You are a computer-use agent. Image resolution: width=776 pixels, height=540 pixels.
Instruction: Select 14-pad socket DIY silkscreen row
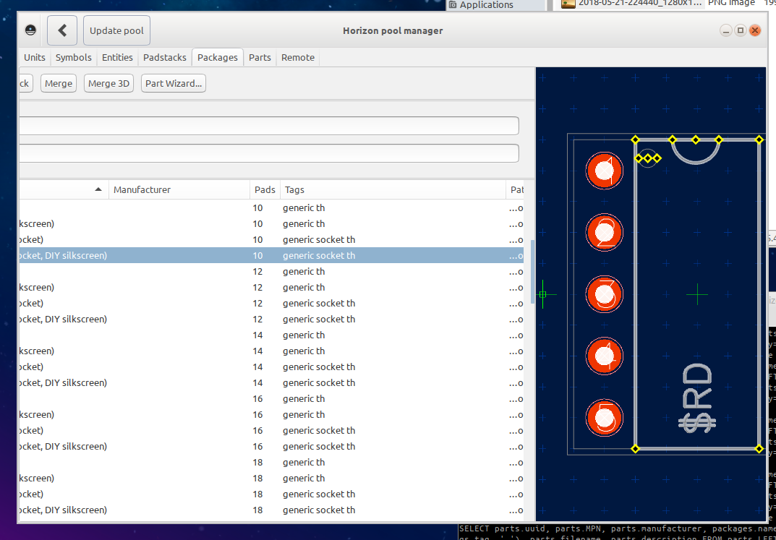[271, 382]
